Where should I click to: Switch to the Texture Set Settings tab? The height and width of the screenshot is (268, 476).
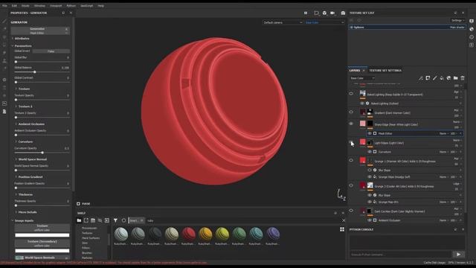click(385, 71)
